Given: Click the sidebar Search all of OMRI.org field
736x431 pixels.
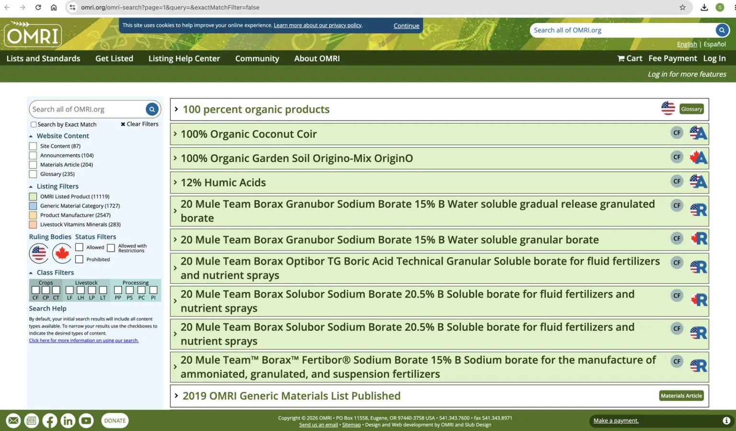Looking at the screenshot, I should coord(88,109).
